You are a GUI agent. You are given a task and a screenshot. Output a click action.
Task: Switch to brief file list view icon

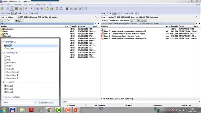click(x=8, y=8)
